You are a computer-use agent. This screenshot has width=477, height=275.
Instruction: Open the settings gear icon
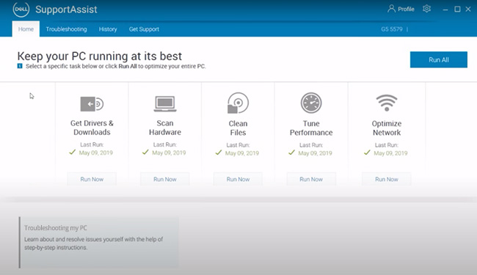pyautogui.click(x=426, y=9)
